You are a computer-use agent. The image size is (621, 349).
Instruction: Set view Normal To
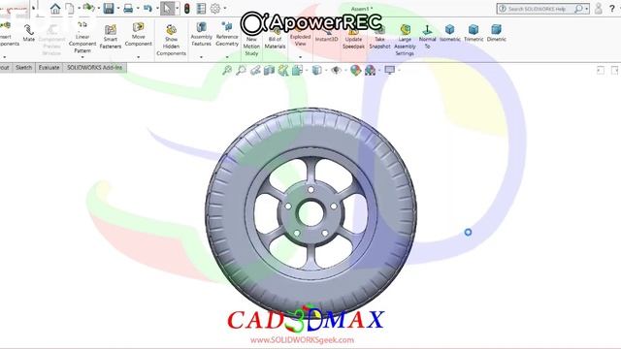coord(427,37)
